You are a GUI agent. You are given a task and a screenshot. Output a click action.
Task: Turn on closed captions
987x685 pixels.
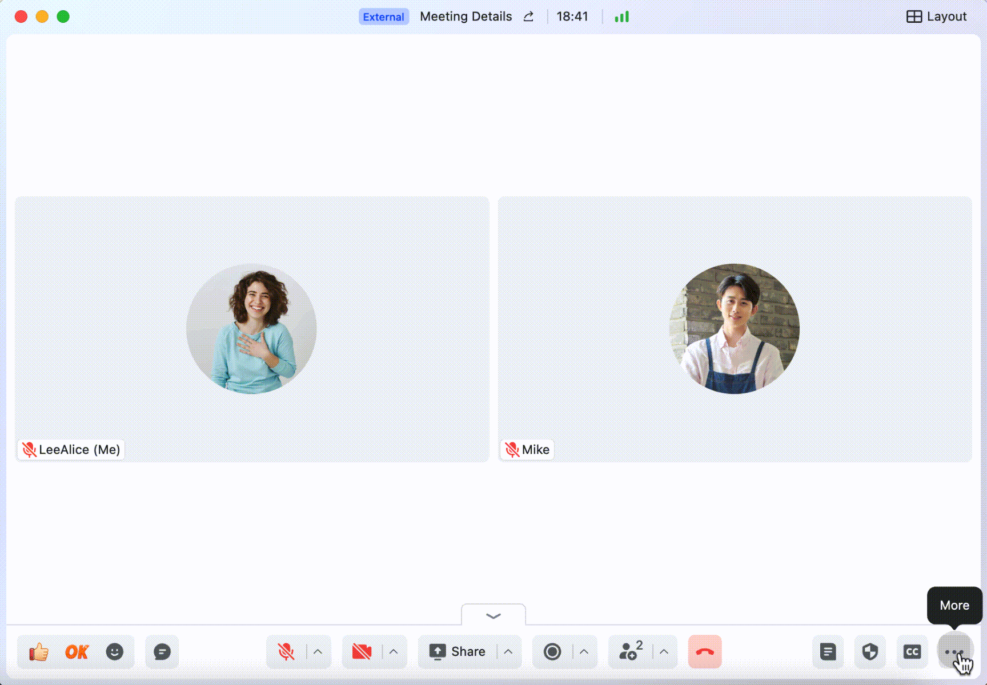[912, 652]
